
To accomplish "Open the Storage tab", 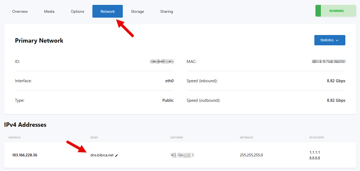I will pyautogui.click(x=137, y=11).
